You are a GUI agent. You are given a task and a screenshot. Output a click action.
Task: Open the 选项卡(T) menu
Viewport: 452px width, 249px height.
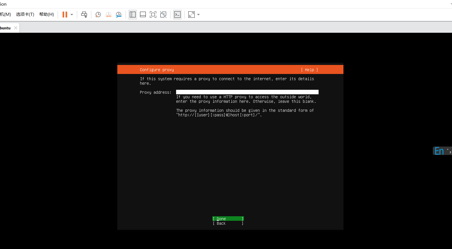[25, 14]
